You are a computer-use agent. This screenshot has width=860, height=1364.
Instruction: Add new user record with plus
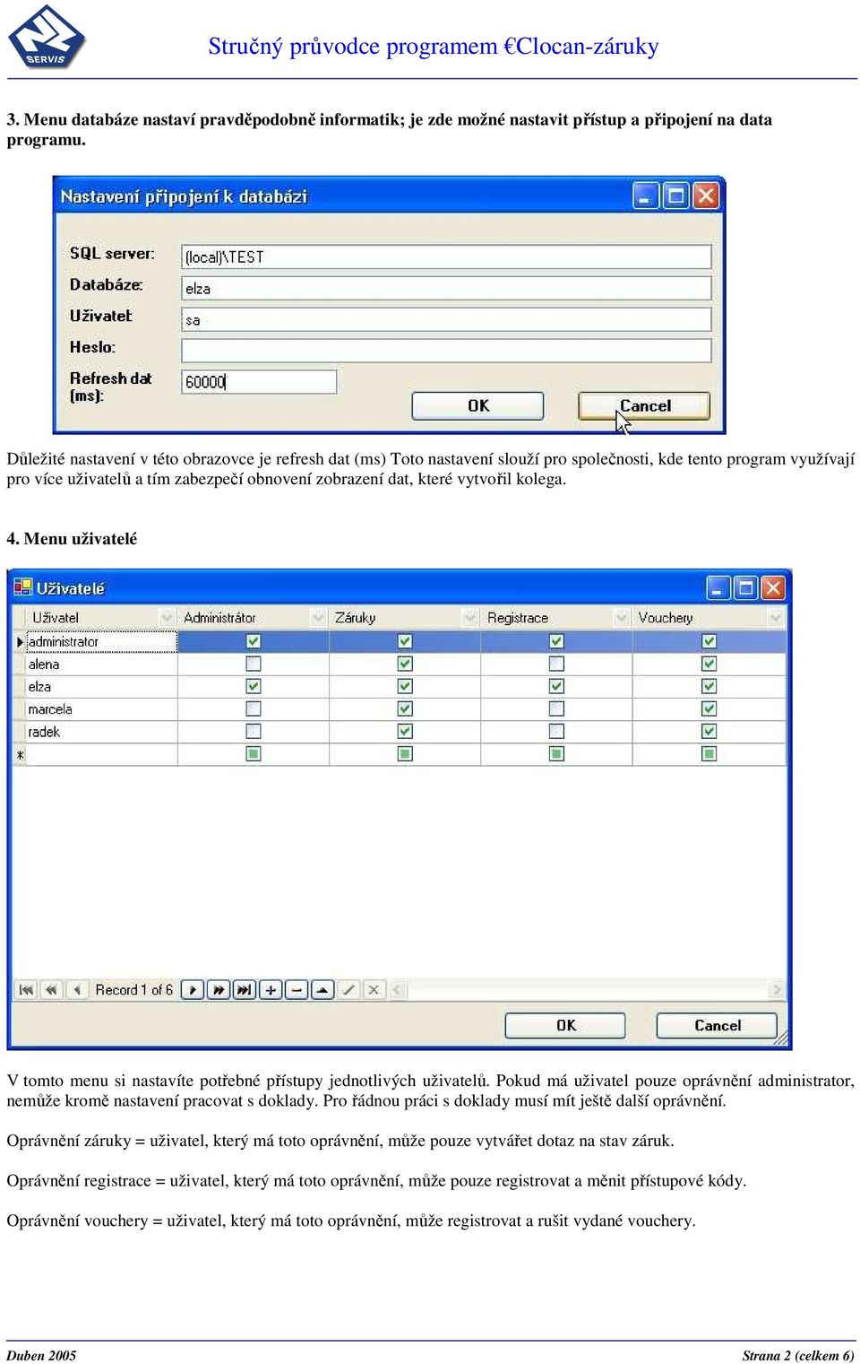[270, 990]
